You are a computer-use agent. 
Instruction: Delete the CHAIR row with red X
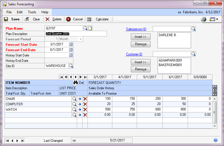[85, 99]
